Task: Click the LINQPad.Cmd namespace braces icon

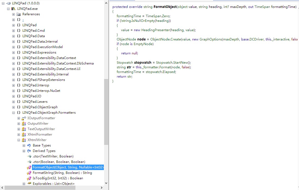Action: 19,31
